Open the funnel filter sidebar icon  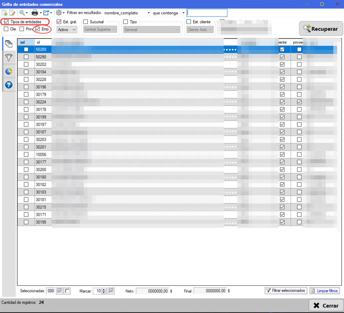pyautogui.click(x=9, y=58)
